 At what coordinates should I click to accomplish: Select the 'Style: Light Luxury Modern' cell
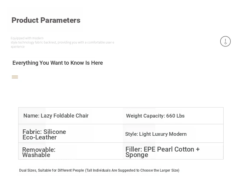click(x=173, y=133)
